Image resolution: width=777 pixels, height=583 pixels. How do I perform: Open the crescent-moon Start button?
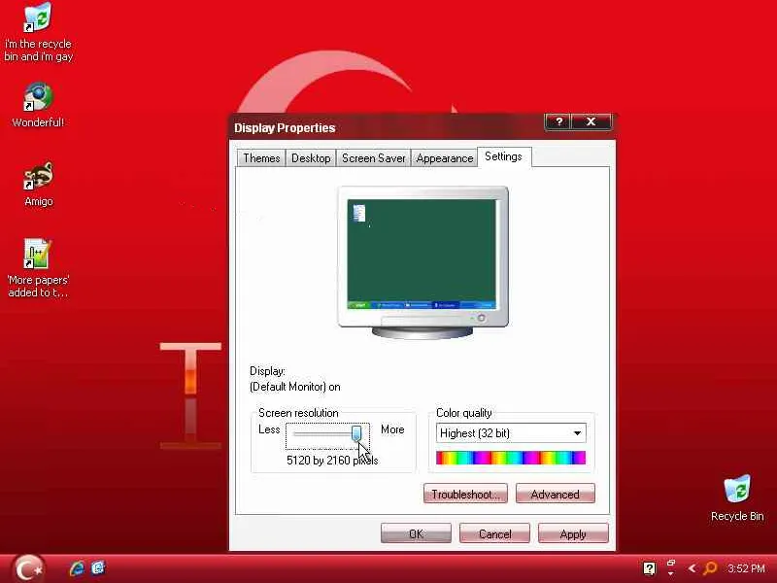pos(28,568)
